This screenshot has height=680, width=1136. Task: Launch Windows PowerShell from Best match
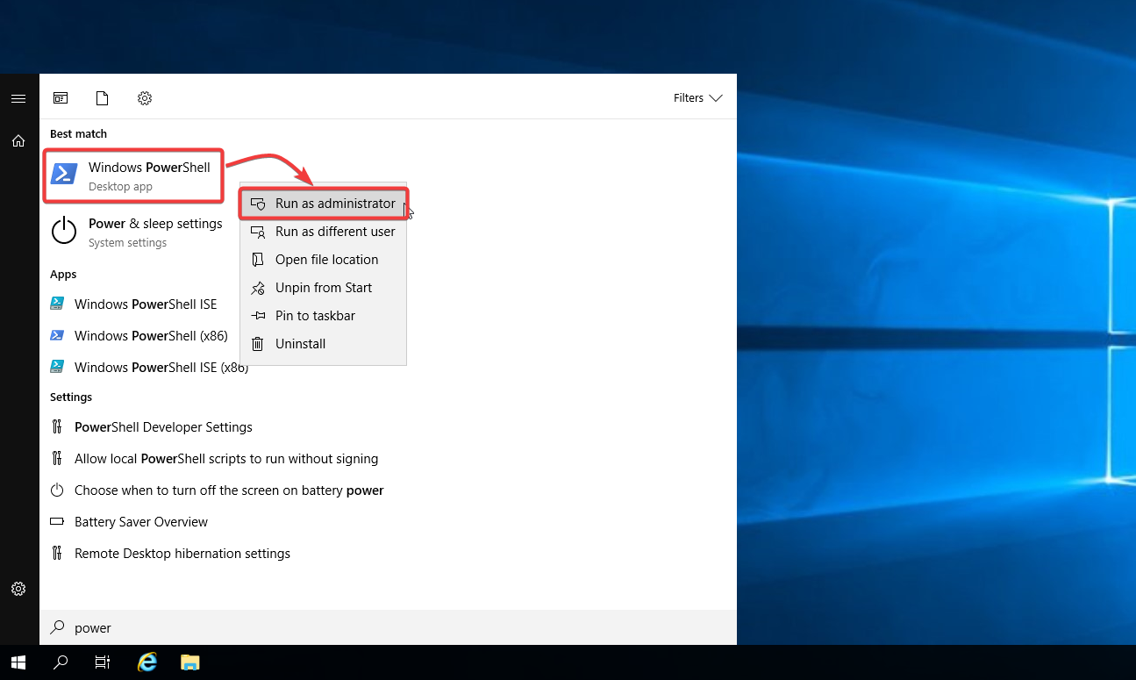(x=133, y=175)
